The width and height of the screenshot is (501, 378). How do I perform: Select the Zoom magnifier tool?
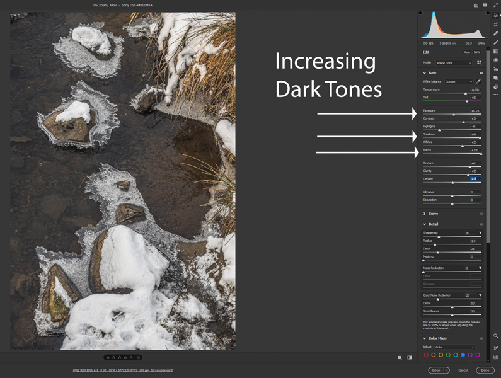pyautogui.click(x=496, y=336)
